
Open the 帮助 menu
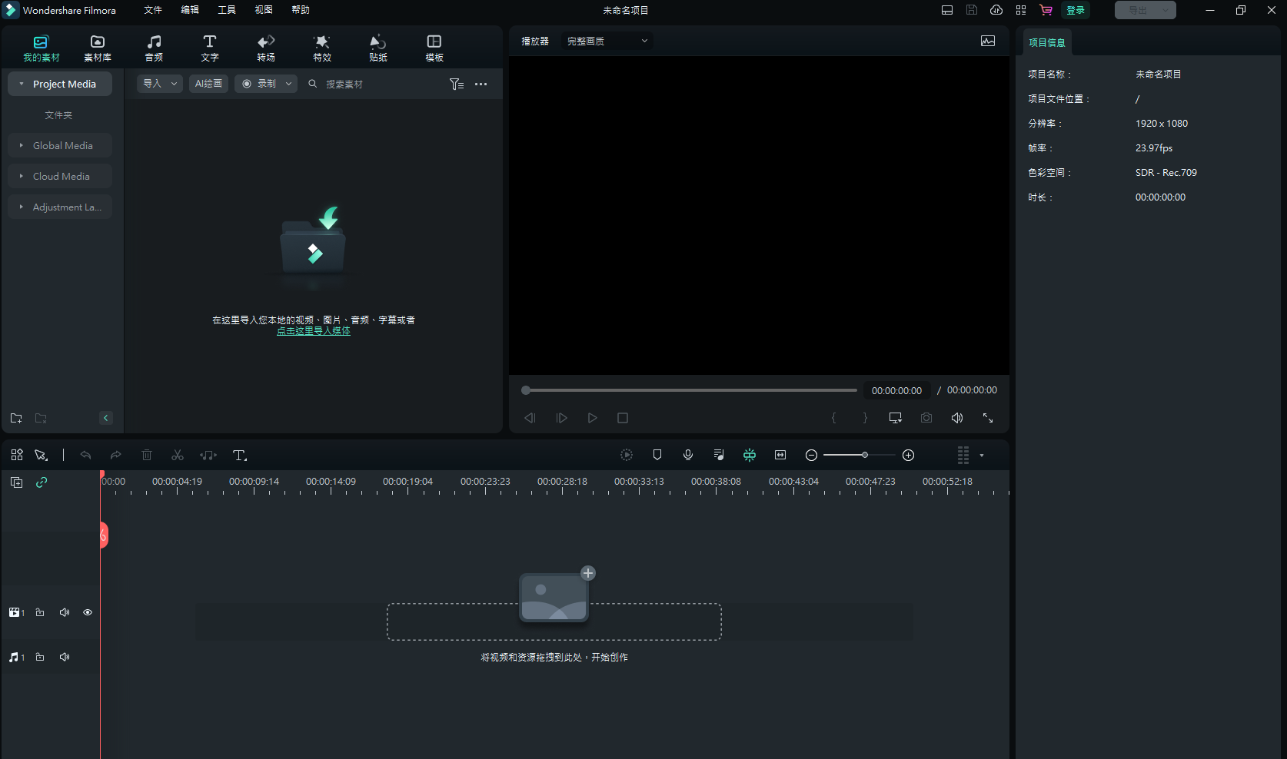tap(301, 10)
